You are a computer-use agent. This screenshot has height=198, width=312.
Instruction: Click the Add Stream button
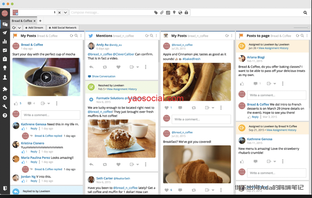34,28
